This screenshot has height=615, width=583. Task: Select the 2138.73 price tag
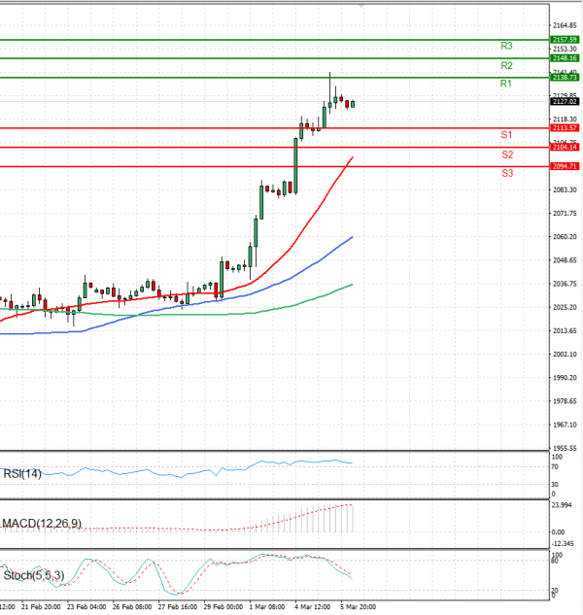click(x=565, y=78)
